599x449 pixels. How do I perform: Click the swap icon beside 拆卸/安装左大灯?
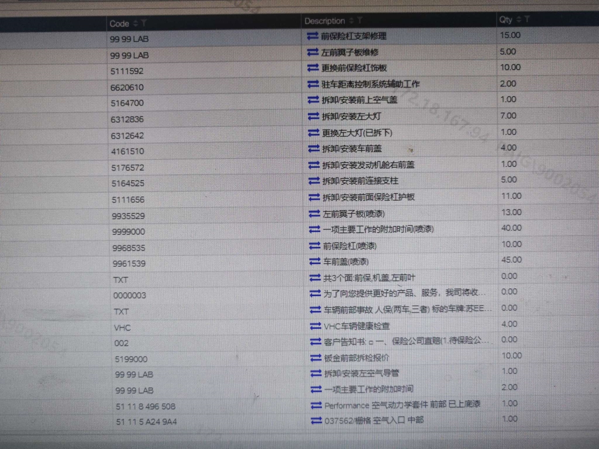[x=314, y=116]
